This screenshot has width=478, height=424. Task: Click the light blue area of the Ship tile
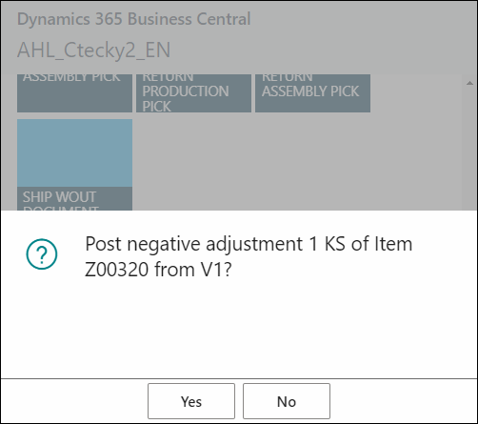click(74, 153)
